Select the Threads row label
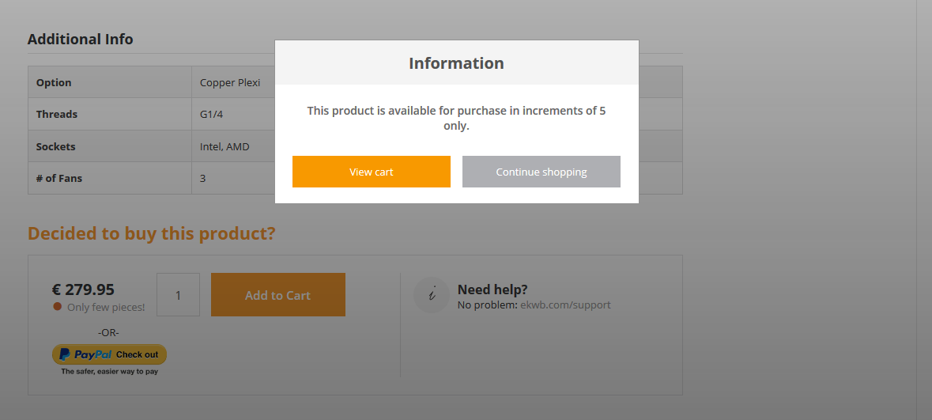This screenshot has height=420, width=932. tap(56, 114)
